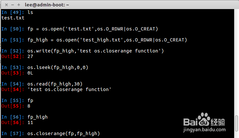The width and height of the screenshot is (239, 138).
Task: Click the Out[53] result 0L
Action: point(30,73)
